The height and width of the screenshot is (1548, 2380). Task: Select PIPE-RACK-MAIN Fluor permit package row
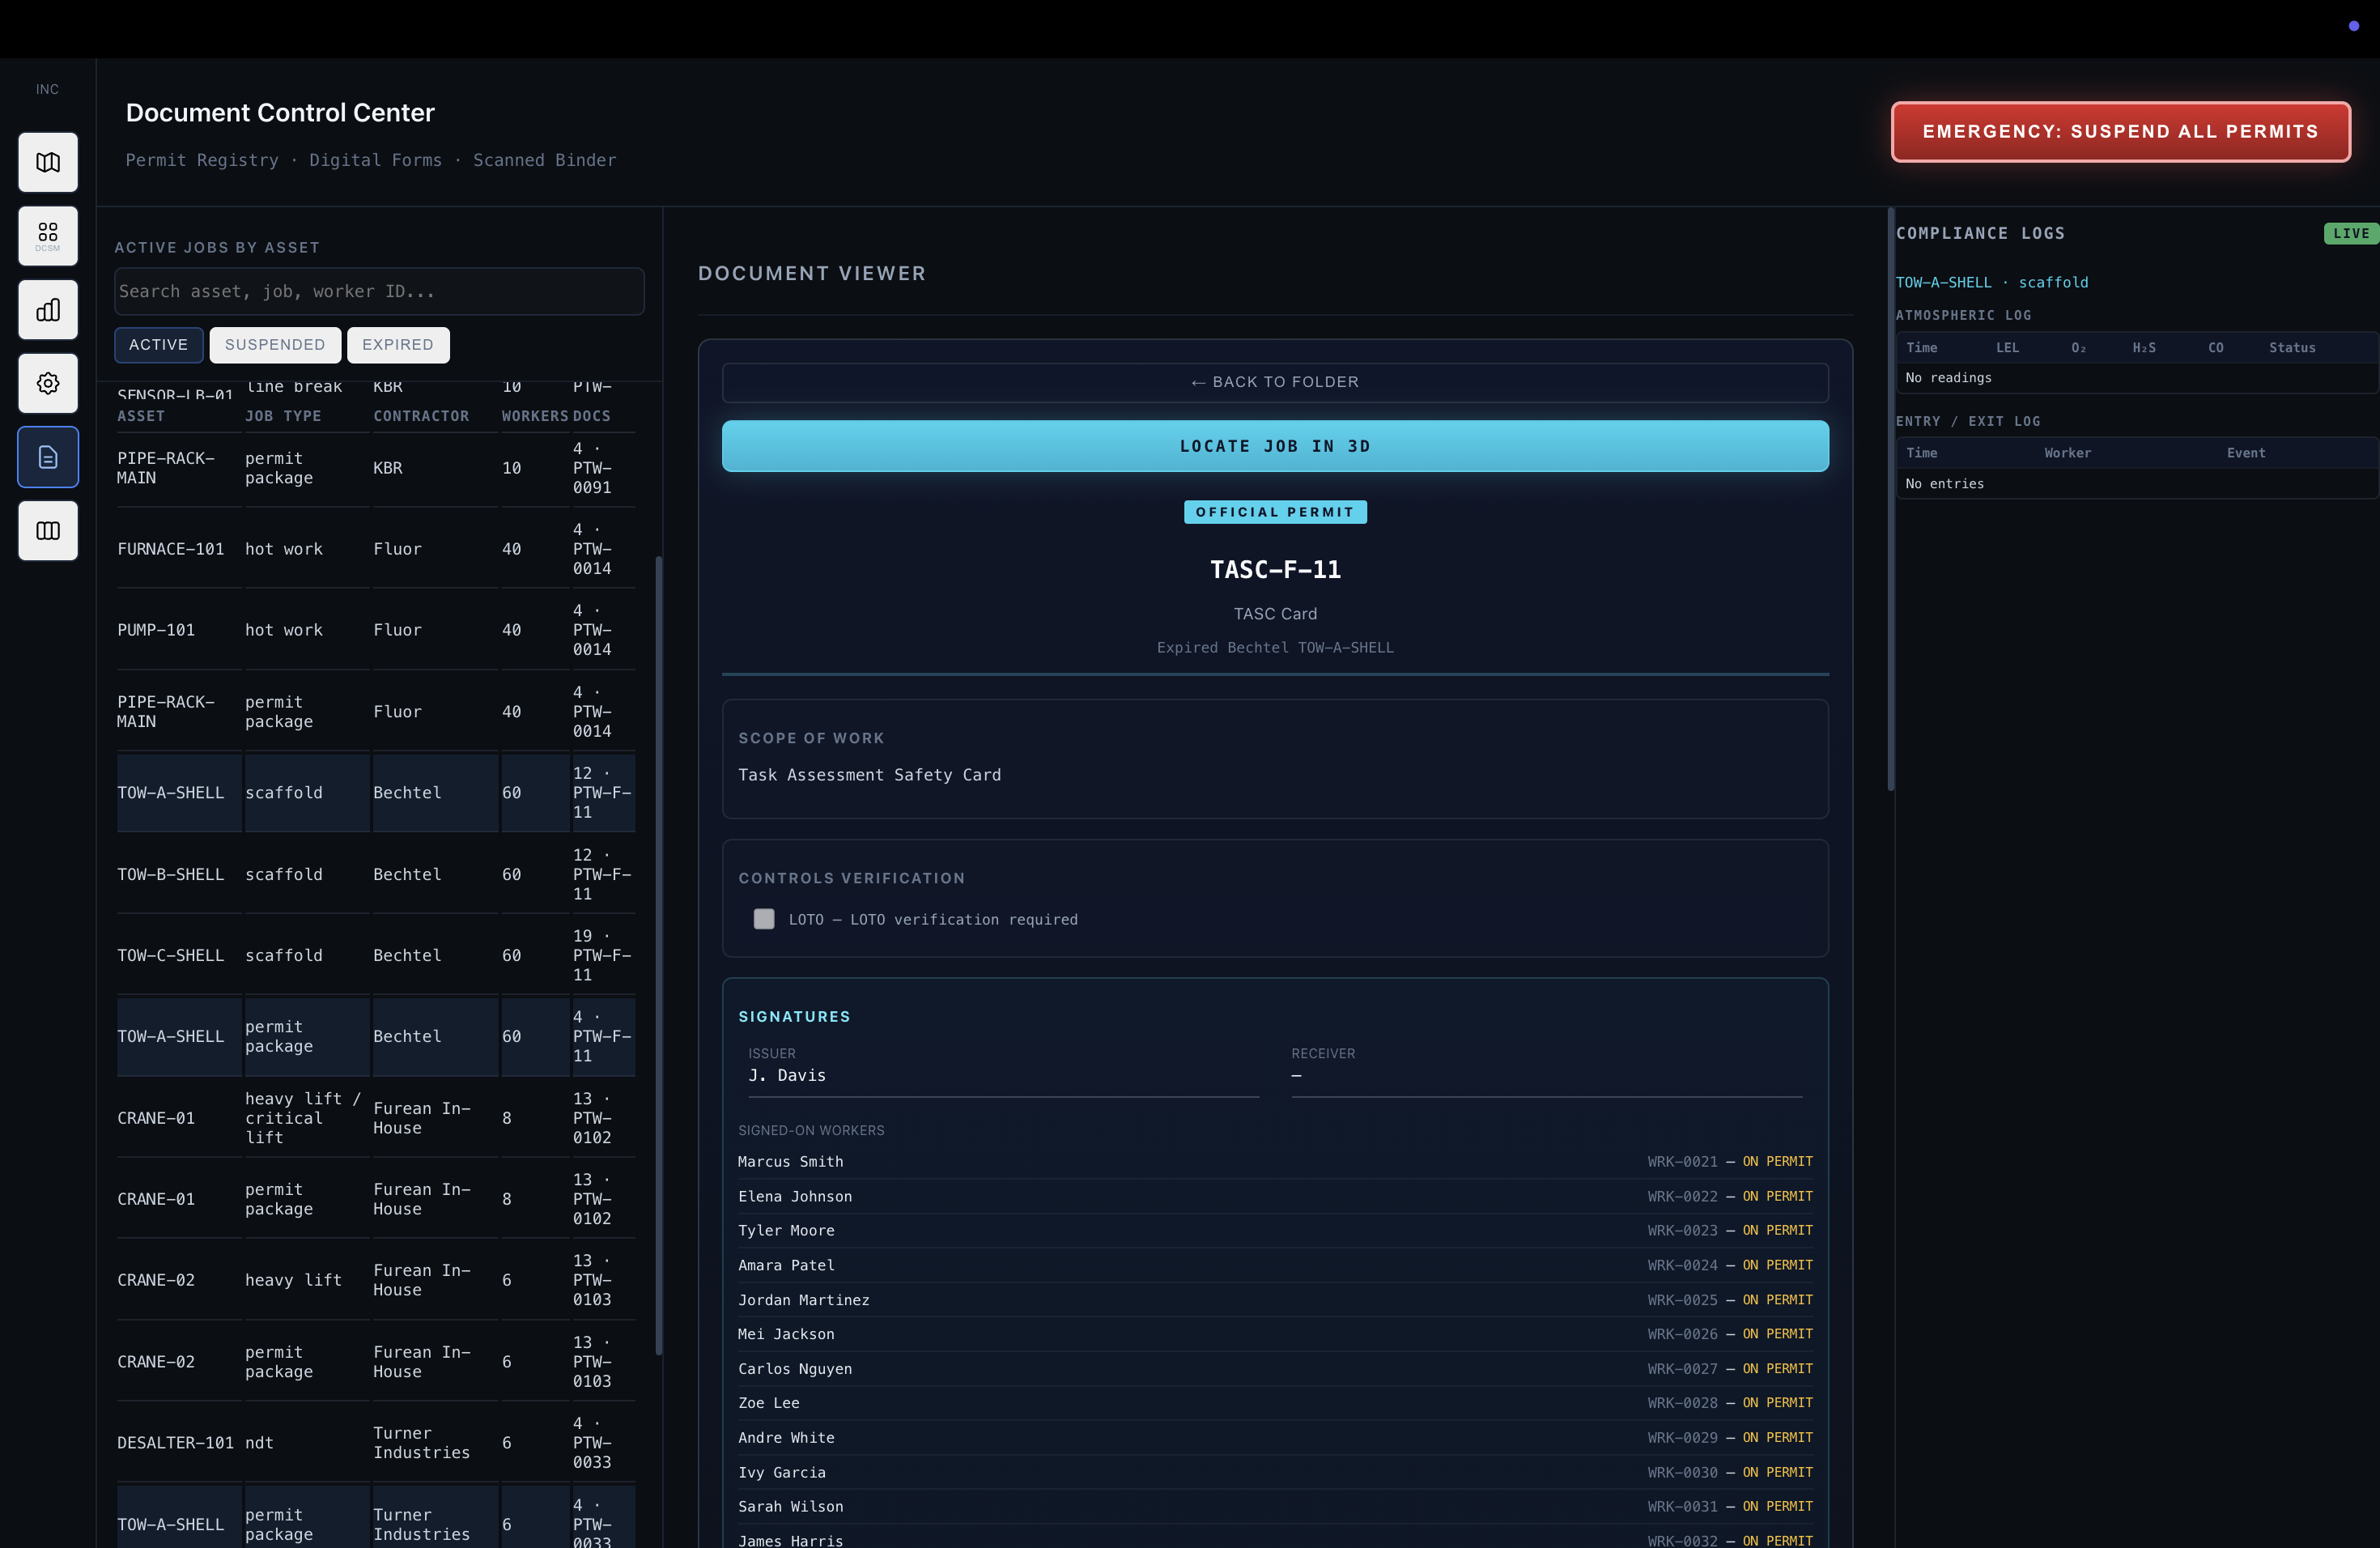pyautogui.click(x=376, y=712)
